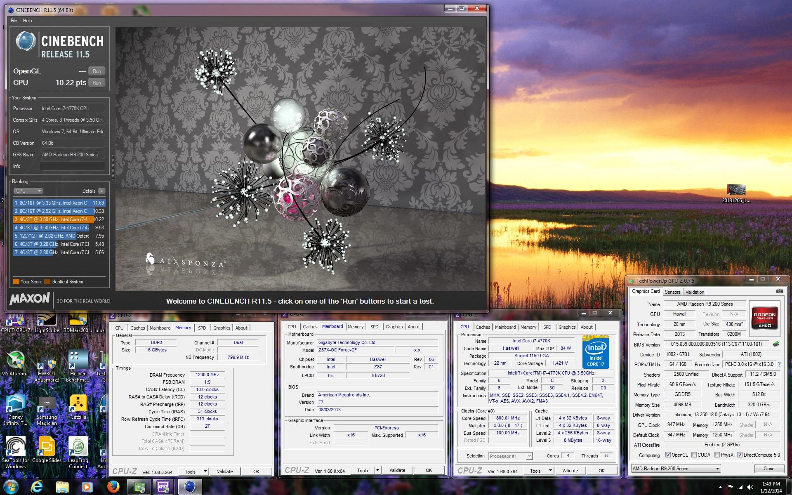Click OK in the Mainboard CPU-Z window
792x495 pixels.
coord(429,470)
